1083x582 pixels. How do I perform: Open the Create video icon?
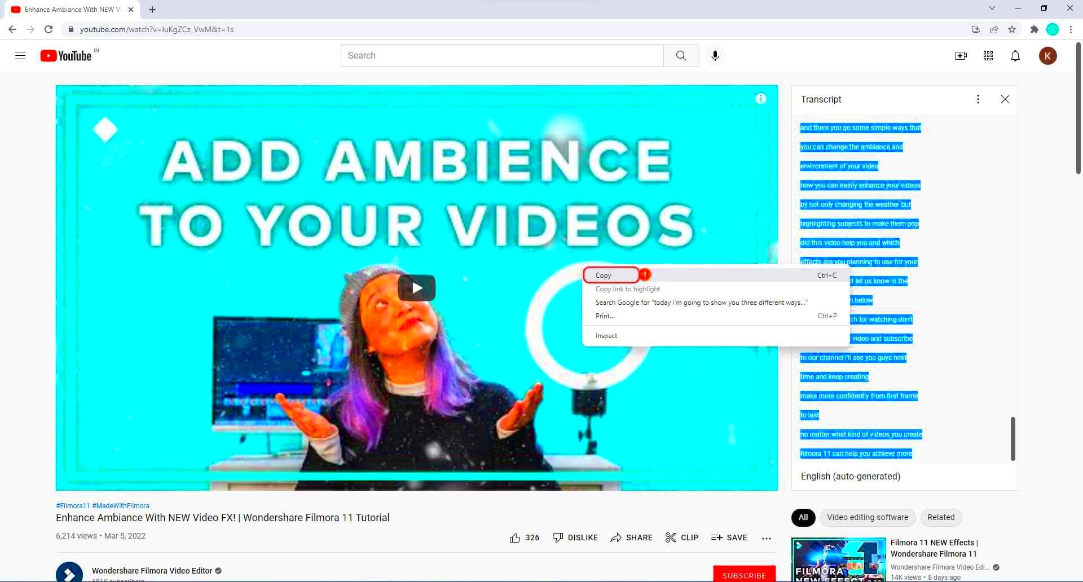(x=961, y=56)
